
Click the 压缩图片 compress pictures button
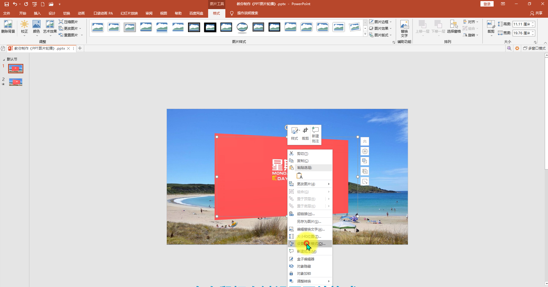tap(69, 22)
